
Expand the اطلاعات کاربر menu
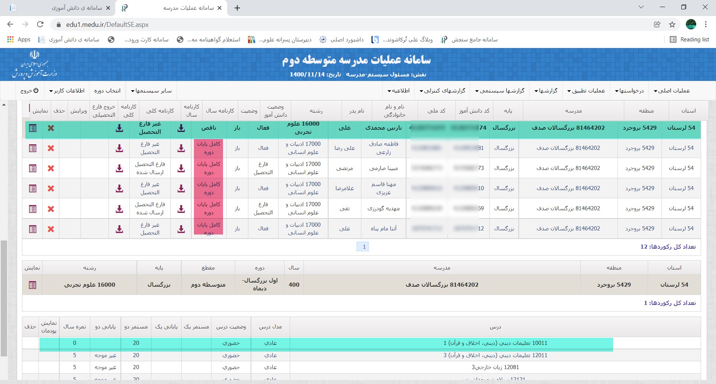pos(67,91)
